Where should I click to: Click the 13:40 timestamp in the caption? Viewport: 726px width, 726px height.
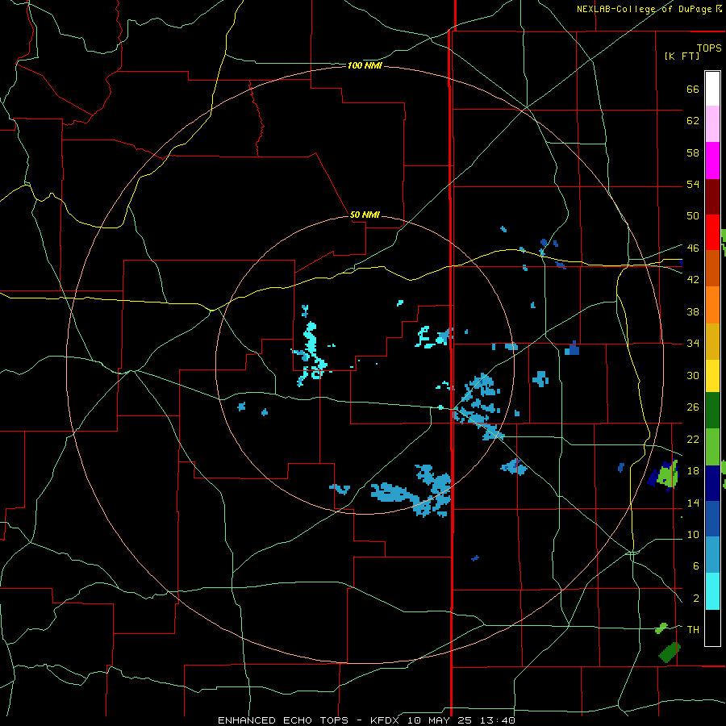point(499,720)
